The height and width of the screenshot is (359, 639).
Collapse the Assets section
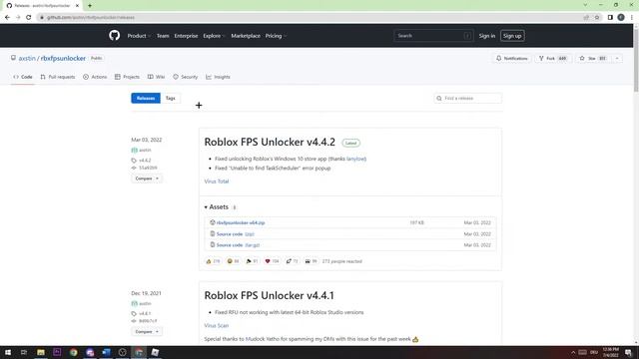[217, 206]
